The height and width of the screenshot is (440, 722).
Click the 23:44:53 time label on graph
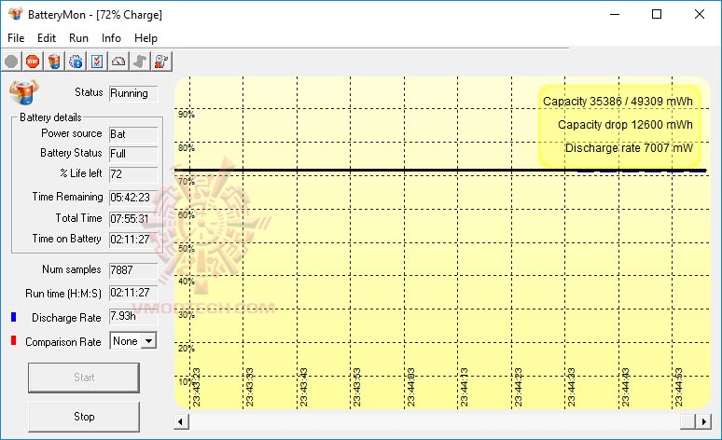[x=678, y=387]
